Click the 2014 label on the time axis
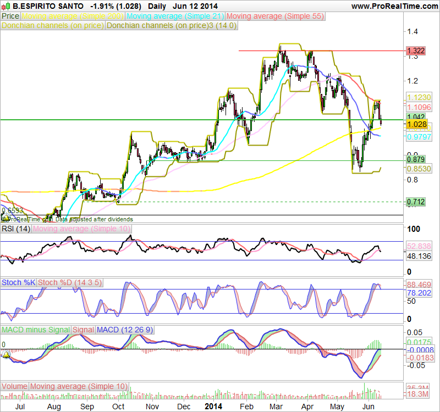Screen dimensions: 440x412 click(213, 407)
